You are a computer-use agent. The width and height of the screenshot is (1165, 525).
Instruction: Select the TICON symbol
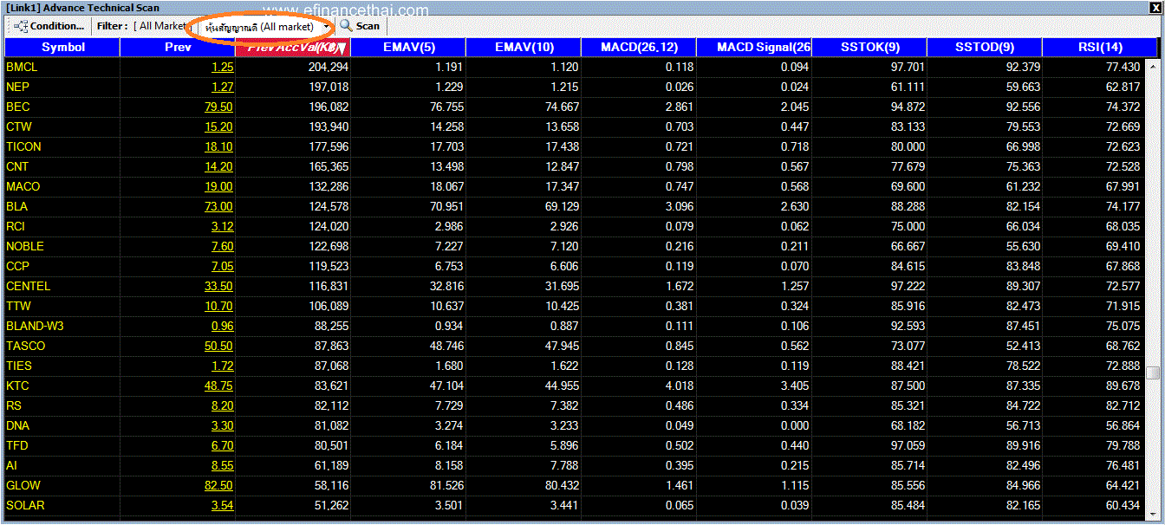click(23, 146)
